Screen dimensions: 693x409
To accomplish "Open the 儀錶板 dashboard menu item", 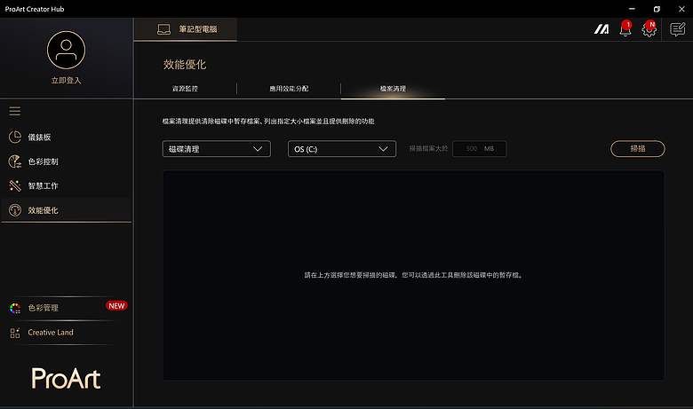I will pyautogui.click(x=67, y=138).
